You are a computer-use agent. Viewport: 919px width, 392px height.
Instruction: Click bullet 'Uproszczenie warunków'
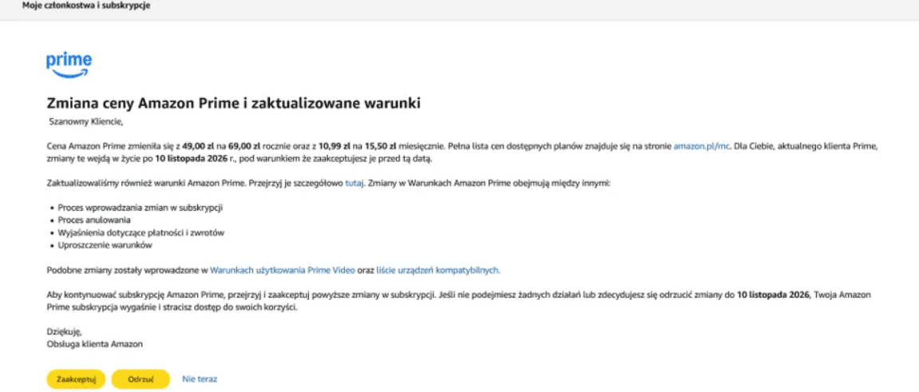[105, 245]
